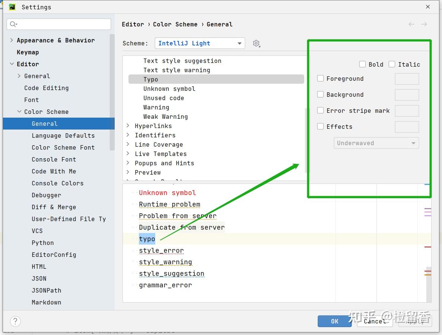Viewport: 442px width, 335px height.
Task: Expand the Hyperlinks tree node
Action: (x=128, y=126)
